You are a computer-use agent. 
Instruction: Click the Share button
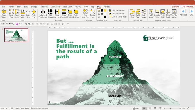click(x=175, y=7)
